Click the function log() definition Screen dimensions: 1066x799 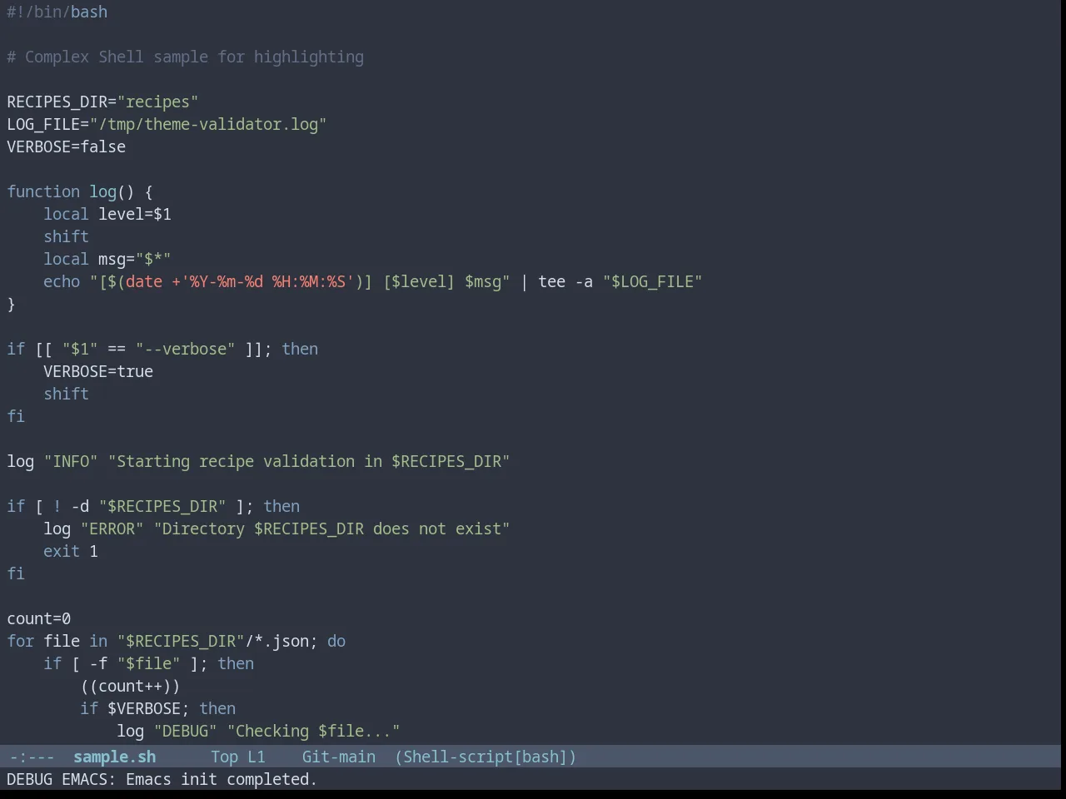click(x=79, y=191)
